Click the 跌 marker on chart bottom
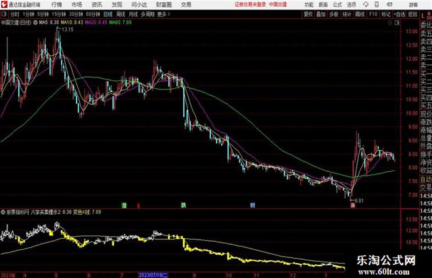 (183, 205)
